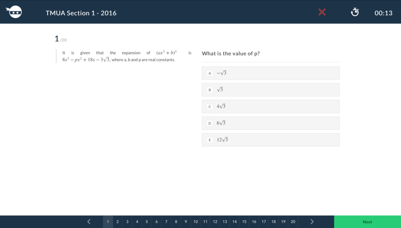Click the green Next button

367,222
